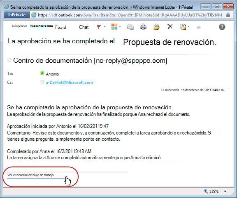Click sender presence icon beside Centro de documentación

pyautogui.click(x=9, y=59)
